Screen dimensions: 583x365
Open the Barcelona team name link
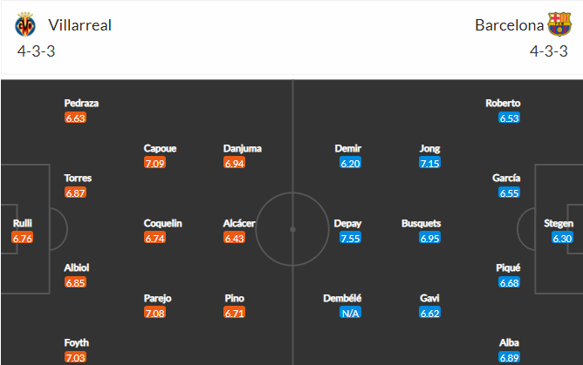click(510, 25)
